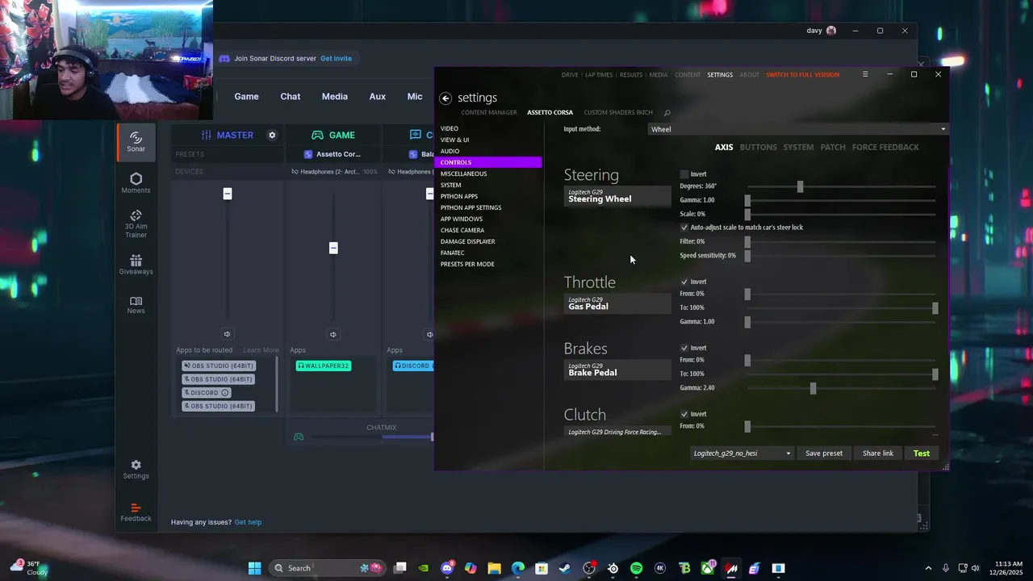Viewport: 1033px width, 581px height.
Task: Click the Discord info icon in routed apps
Action: click(225, 393)
